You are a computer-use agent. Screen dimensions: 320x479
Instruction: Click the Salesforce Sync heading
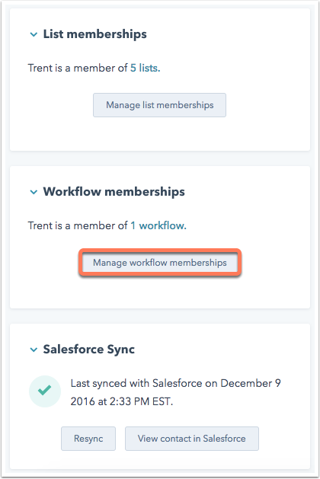88,350
